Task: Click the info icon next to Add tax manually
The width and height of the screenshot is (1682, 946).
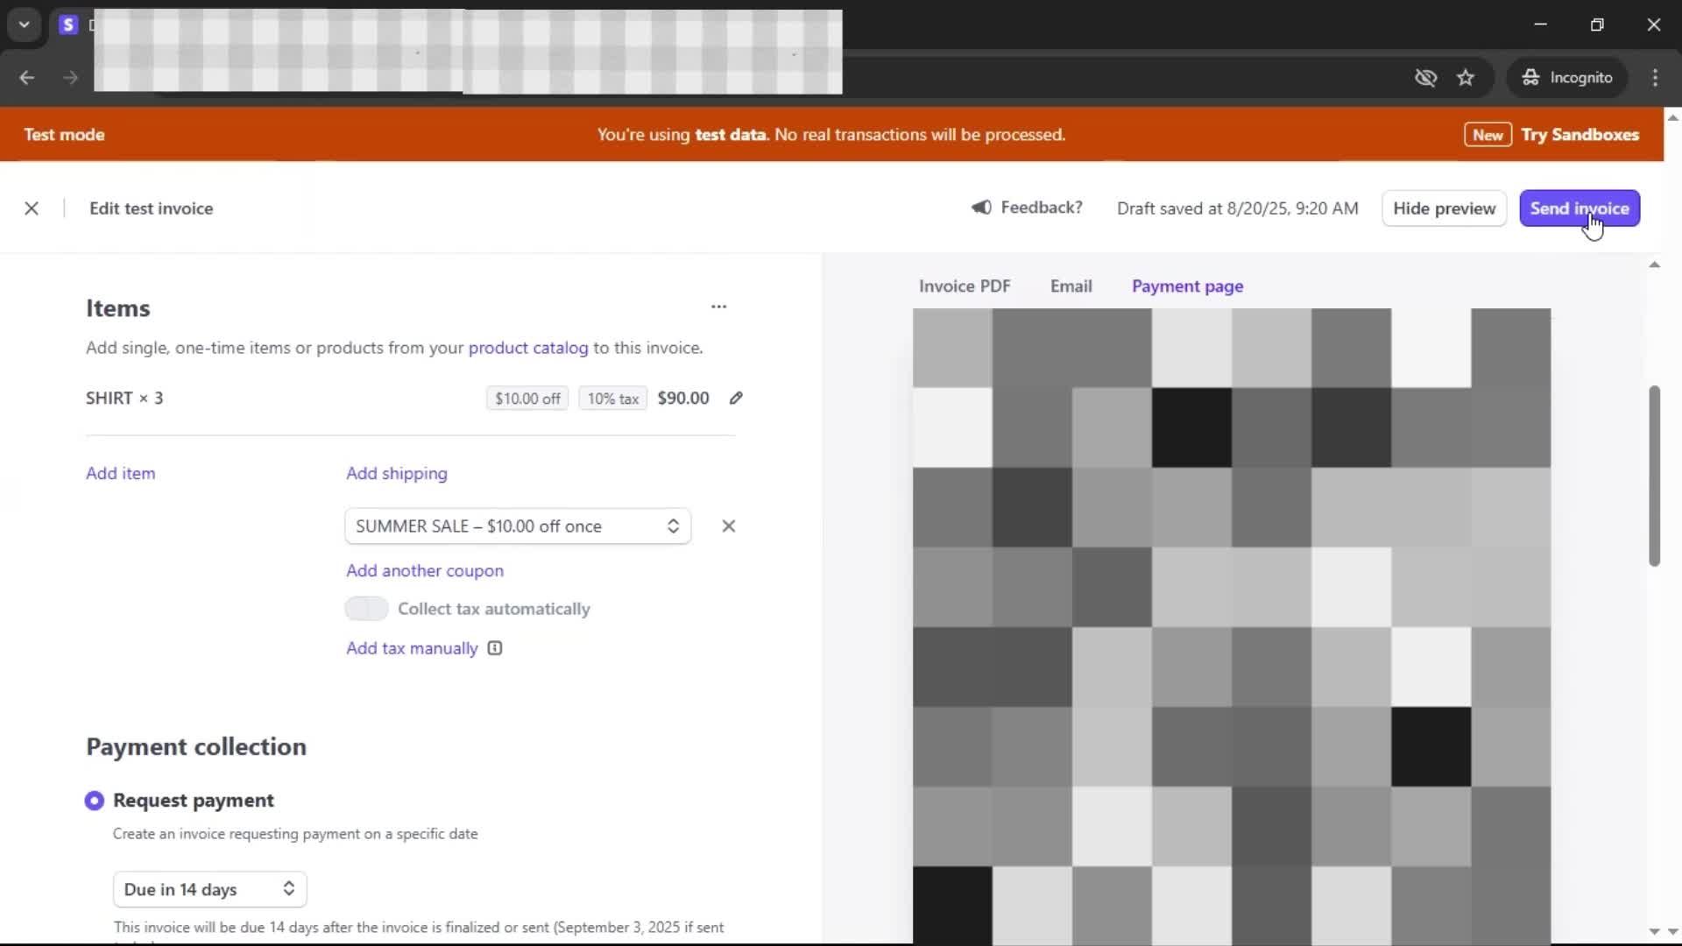Action: point(495,648)
